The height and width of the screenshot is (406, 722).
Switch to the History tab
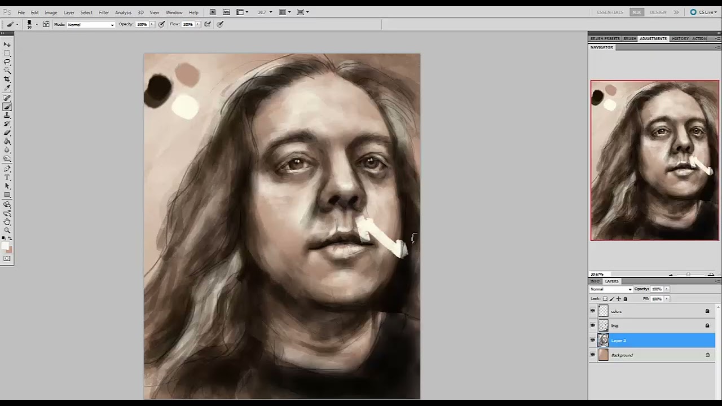(x=680, y=38)
